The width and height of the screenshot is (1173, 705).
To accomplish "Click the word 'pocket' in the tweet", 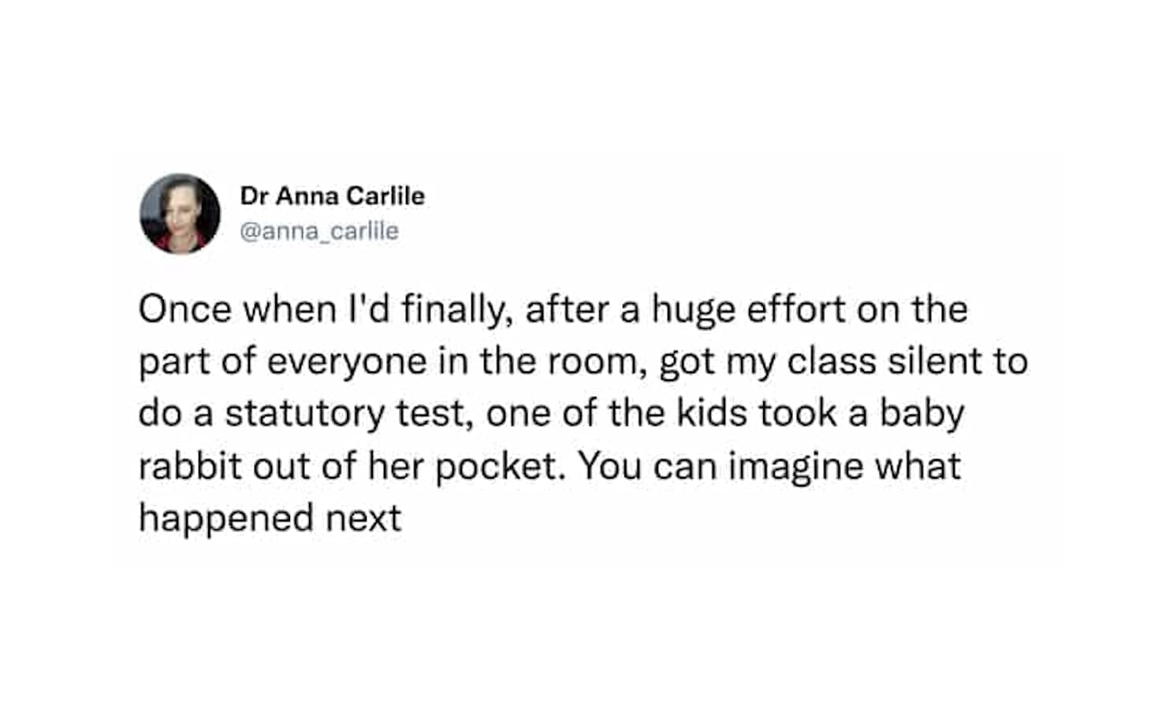I will [x=500, y=465].
